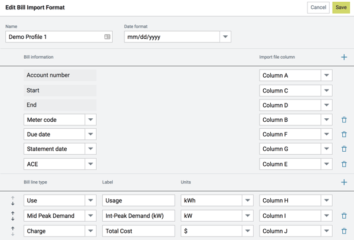This screenshot has height=240, width=354.
Task: Click the Demo Profile 1 name field
Action: coord(53,36)
